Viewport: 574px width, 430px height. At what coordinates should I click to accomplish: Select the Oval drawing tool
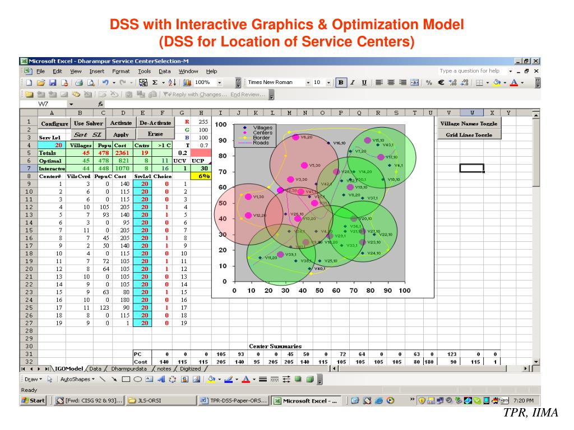(x=138, y=379)
